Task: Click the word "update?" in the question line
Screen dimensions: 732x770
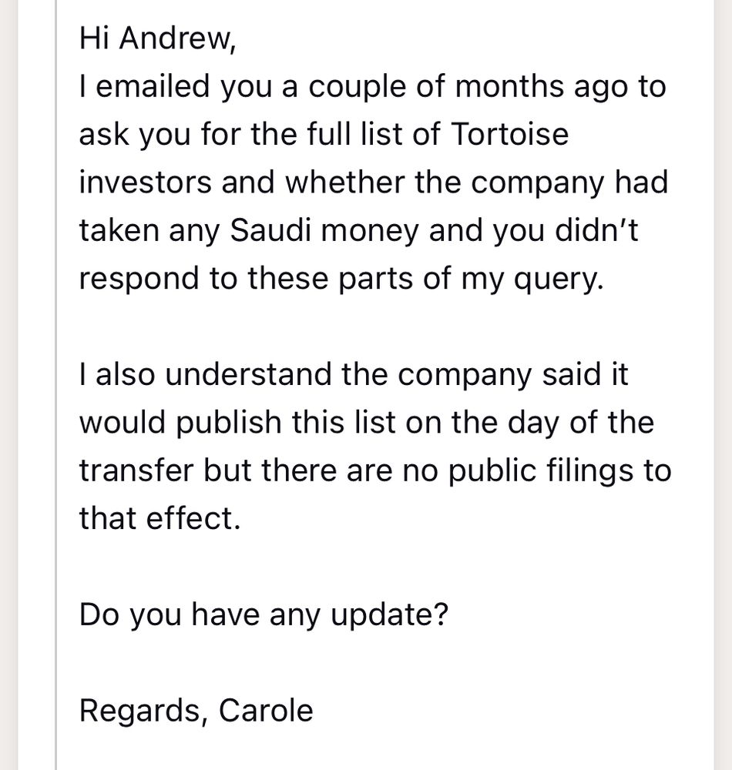Action: click(390, 616)
